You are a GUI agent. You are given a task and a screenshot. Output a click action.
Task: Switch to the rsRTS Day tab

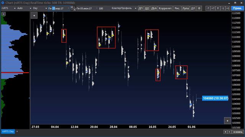pyautogui.click(x=8, y=131)
